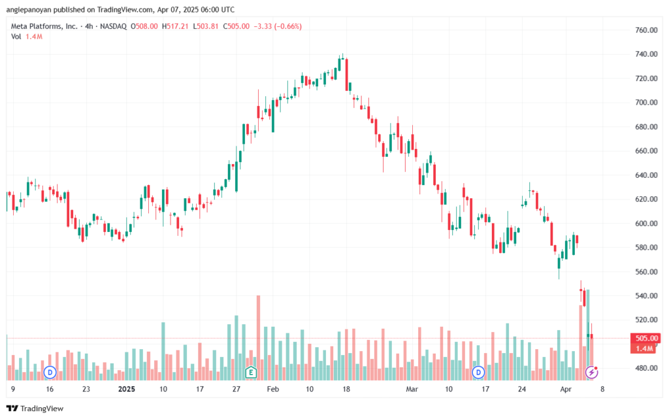Click the December dividend D marker

[50, 372]
